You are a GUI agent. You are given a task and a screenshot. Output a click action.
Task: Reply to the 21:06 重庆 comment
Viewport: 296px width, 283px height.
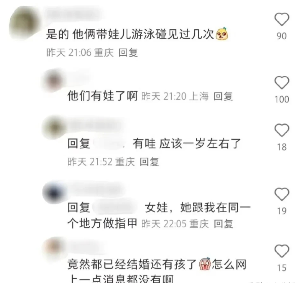128,52
